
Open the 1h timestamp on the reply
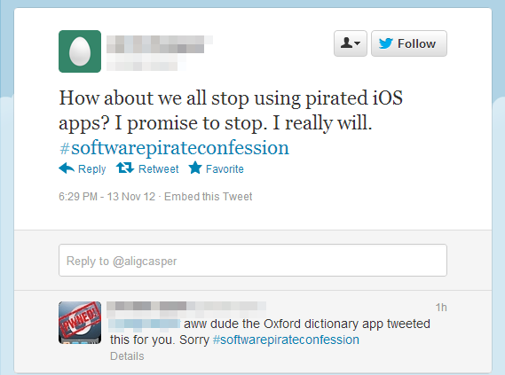[x=441, y=308]
